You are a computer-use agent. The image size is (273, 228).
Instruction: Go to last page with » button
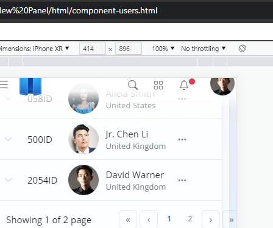pos(230,219)
